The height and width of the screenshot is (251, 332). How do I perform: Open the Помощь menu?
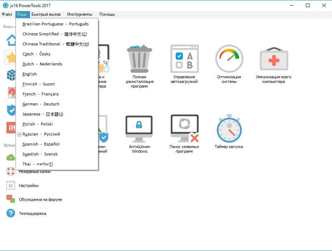coord(107,14)
